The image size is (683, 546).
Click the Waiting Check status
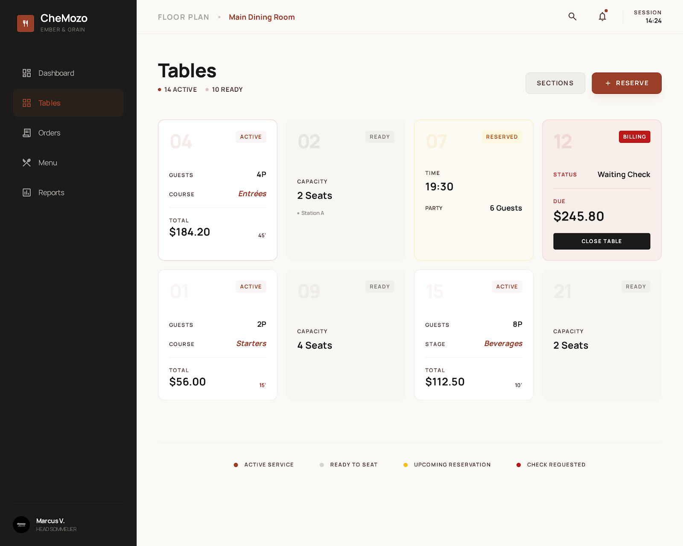coord(624,174)
